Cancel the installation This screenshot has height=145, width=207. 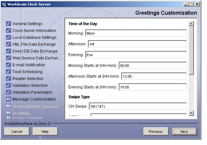click(x=17, y=131)
